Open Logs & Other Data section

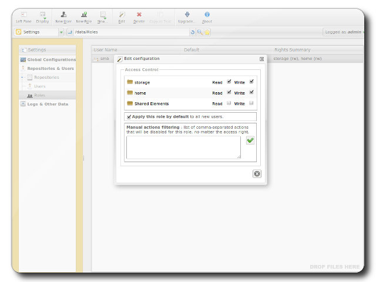[47, 104]
